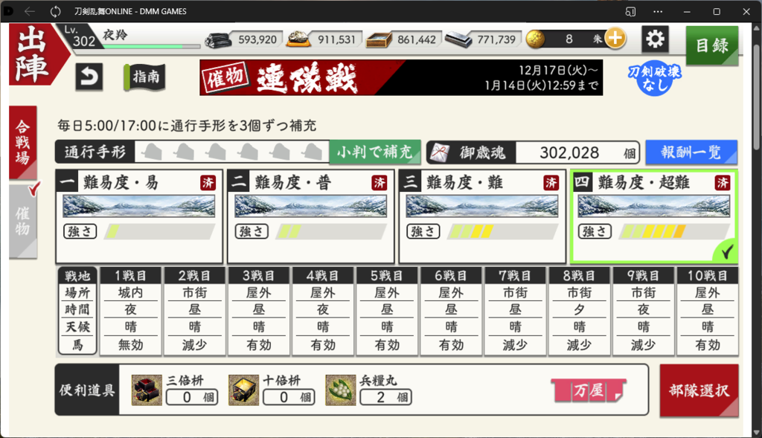Select checked 四 難易度・超難 stage
This screenshot has height=438, width=762.
pos(654,216)
